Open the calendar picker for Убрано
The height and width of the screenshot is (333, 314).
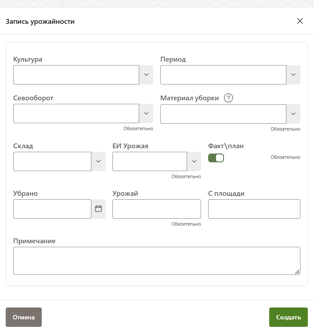pyautogui.click(x=98, y=209)
